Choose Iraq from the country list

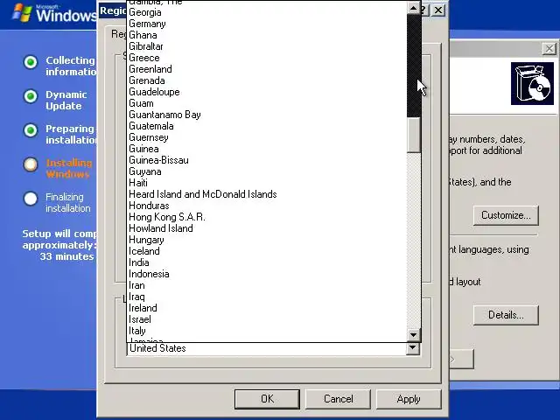[x=267, y=297]
